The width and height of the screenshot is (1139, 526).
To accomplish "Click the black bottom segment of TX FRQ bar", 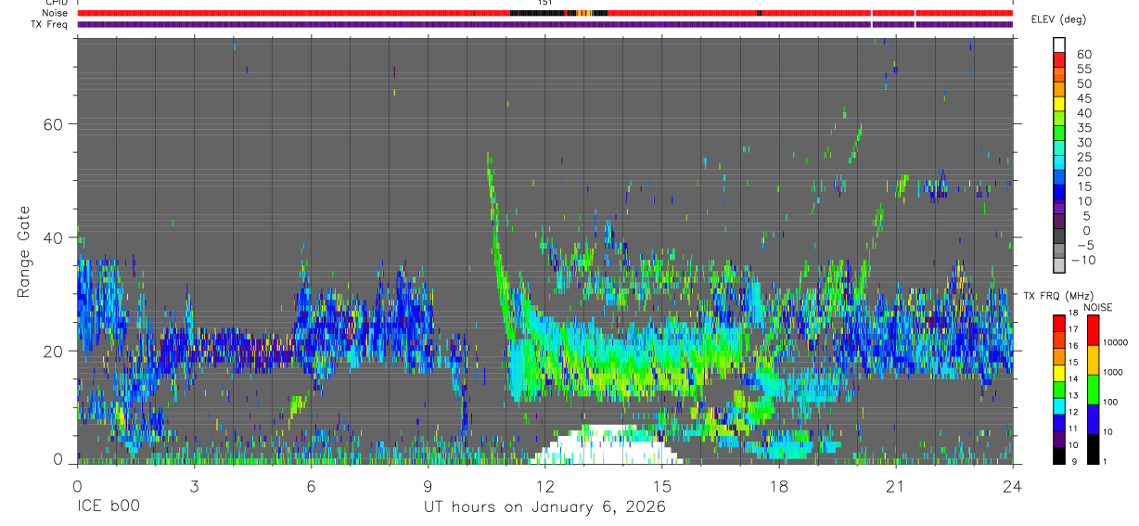I will (1059, 455).
